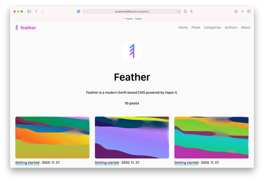Click the round Feather author avatar
The image size is (264, 181).
pyautogui.click(x=132, y=51)
